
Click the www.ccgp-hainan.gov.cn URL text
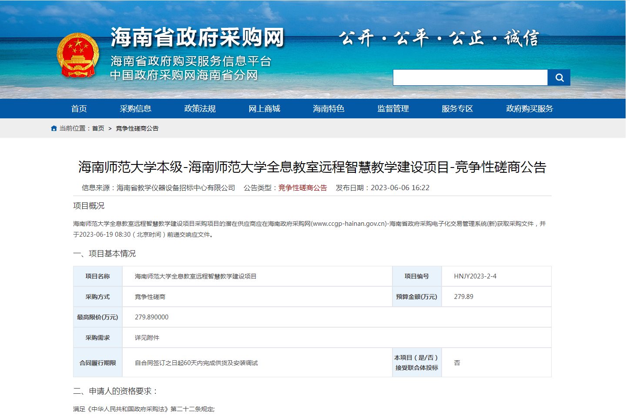[x=349, y=224]
